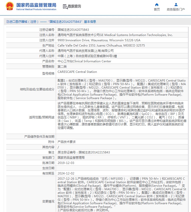Viewport: 191px width, 212px height.
Task: Click 管理类别 label
Action: tap(48, 67)
